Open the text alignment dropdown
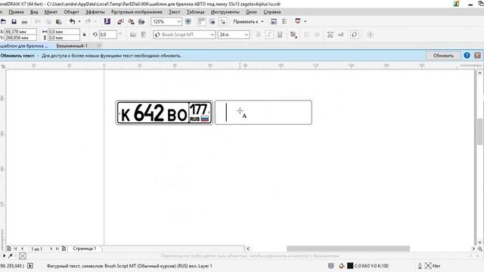This screenshot has width=484, height=272. pyautogui.click(x=293, y=35)
